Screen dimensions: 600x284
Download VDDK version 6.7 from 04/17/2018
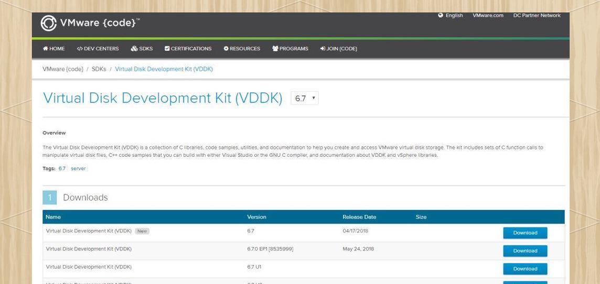pos(525,233)
